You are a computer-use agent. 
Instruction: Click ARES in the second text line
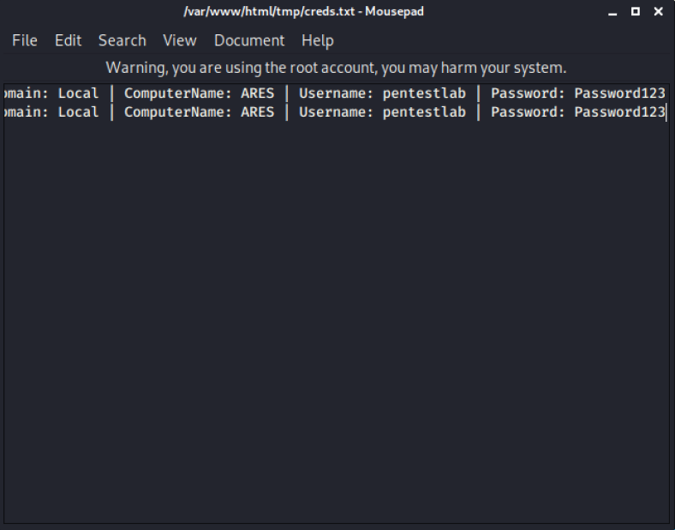click(257, 112)
